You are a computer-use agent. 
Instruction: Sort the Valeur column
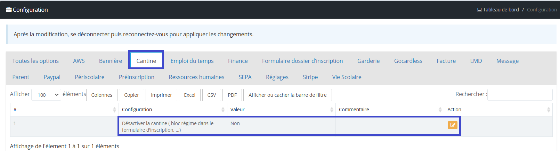coord(332,110)
